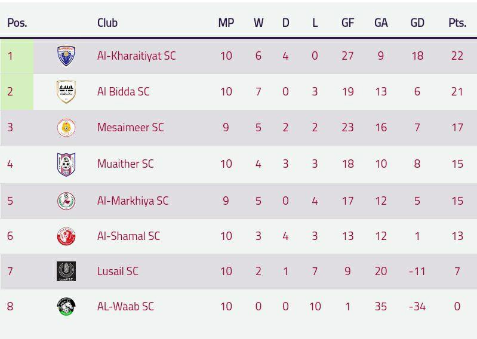Click the Lusail SC club logo
The height and width of the screenshot is (339, 477).
[x=66, y=272]
